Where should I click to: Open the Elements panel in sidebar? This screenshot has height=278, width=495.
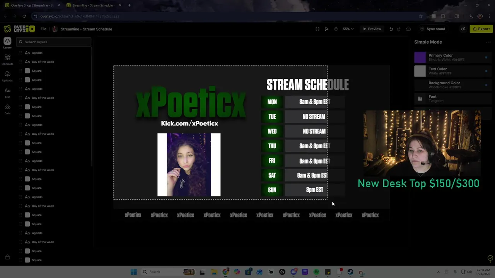point(7,59)
